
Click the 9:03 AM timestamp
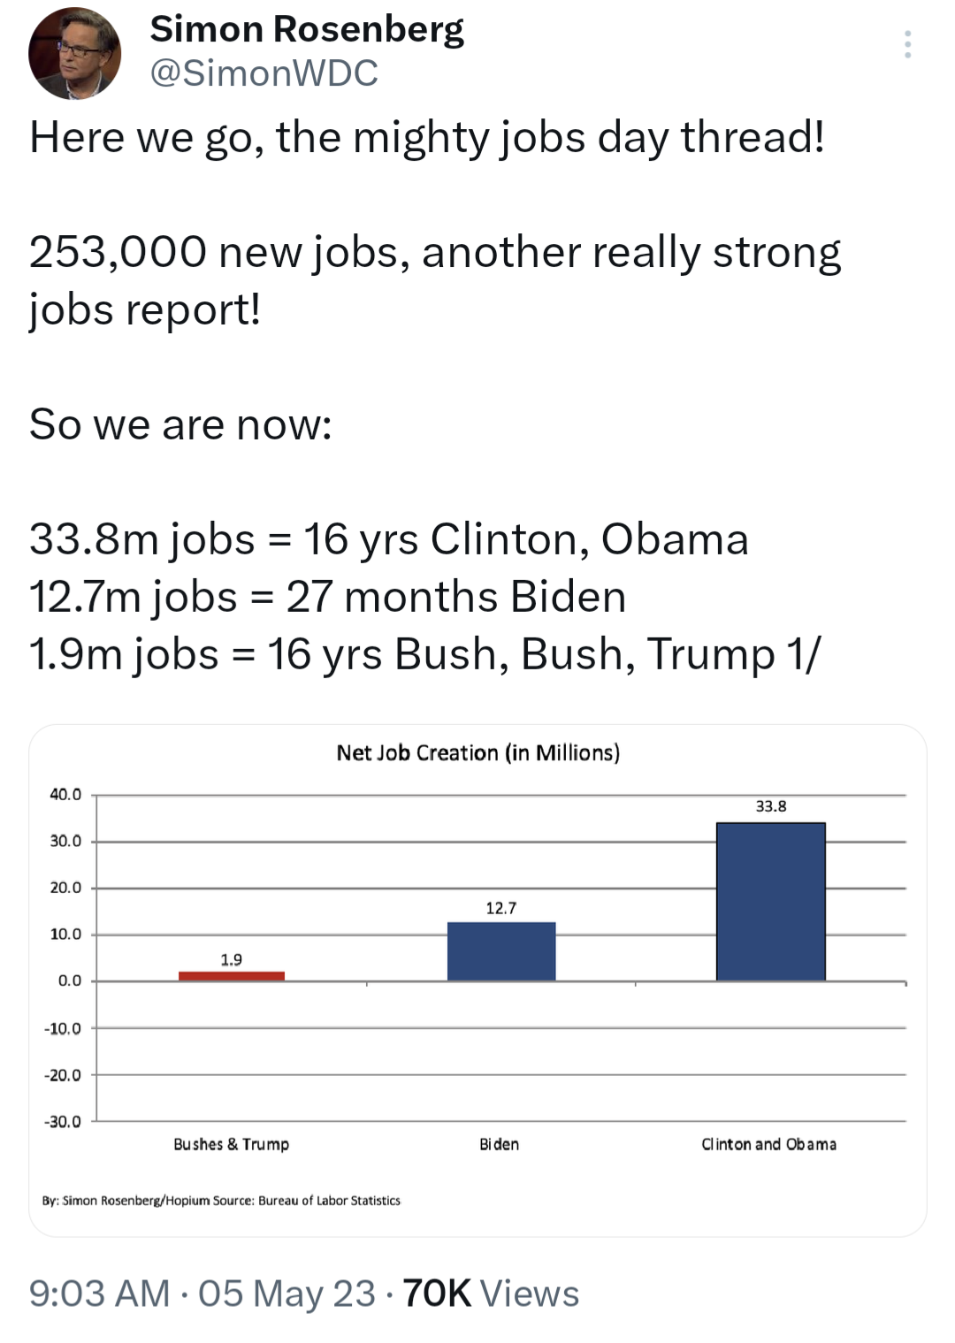pos(99,1293)
